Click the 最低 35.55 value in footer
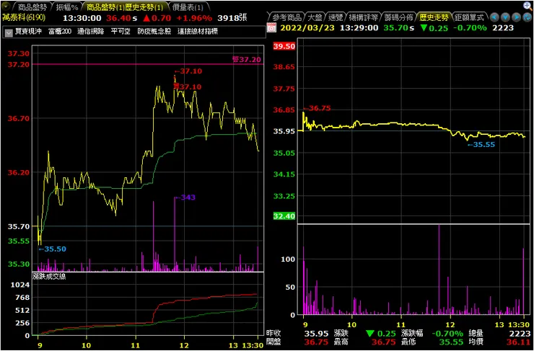Screen dimensions: 534x351 (x=451, y=342)
